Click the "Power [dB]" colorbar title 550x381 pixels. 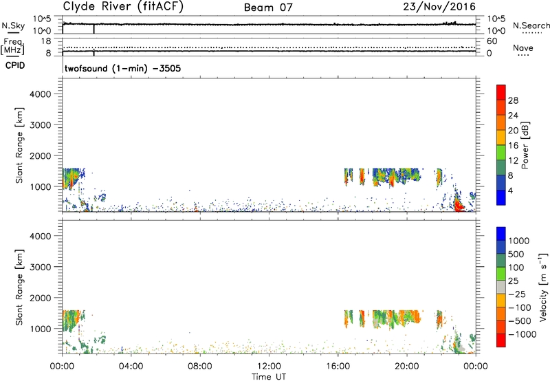click(525, 145)
